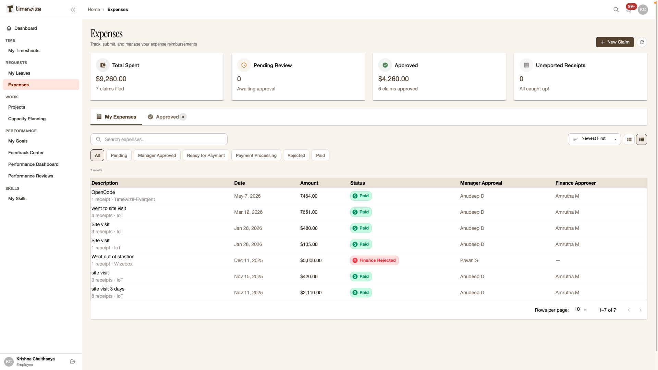
Task: Click the Status column header
Action: [x=357, y=183]
